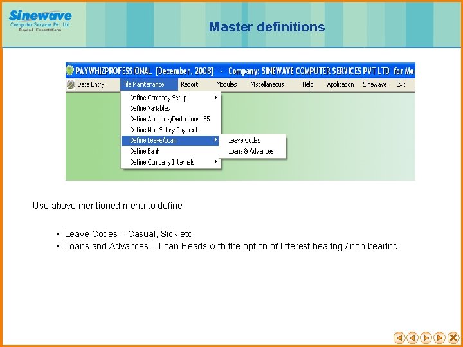Click the Loans and Advances bullet text
The height and width of the screenshot is (347, 463).
pyautogui.click(x=232, y=246)
